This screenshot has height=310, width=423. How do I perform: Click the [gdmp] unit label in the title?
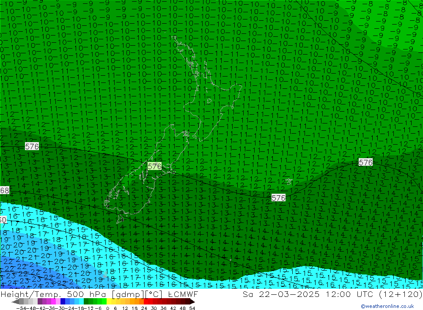tap(128, 294)
